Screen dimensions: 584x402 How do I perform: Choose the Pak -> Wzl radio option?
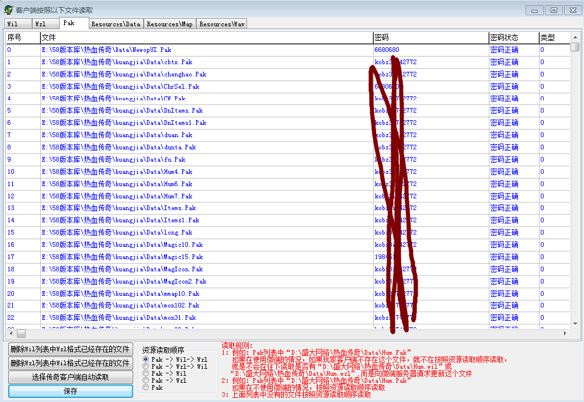tap(146, 380)
